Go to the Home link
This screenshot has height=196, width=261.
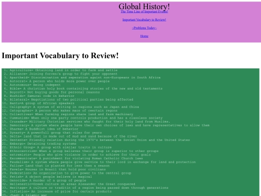pyautogui.click(x=144, y=36)
